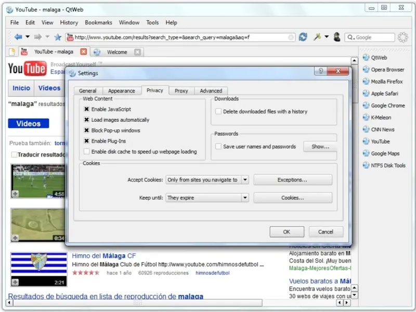
Task: Open Apple Safari bookmark in sidebar
Action: point(381,94)
